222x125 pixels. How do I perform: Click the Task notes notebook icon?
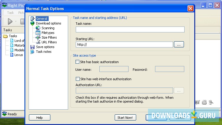click(x=32, y=52)
